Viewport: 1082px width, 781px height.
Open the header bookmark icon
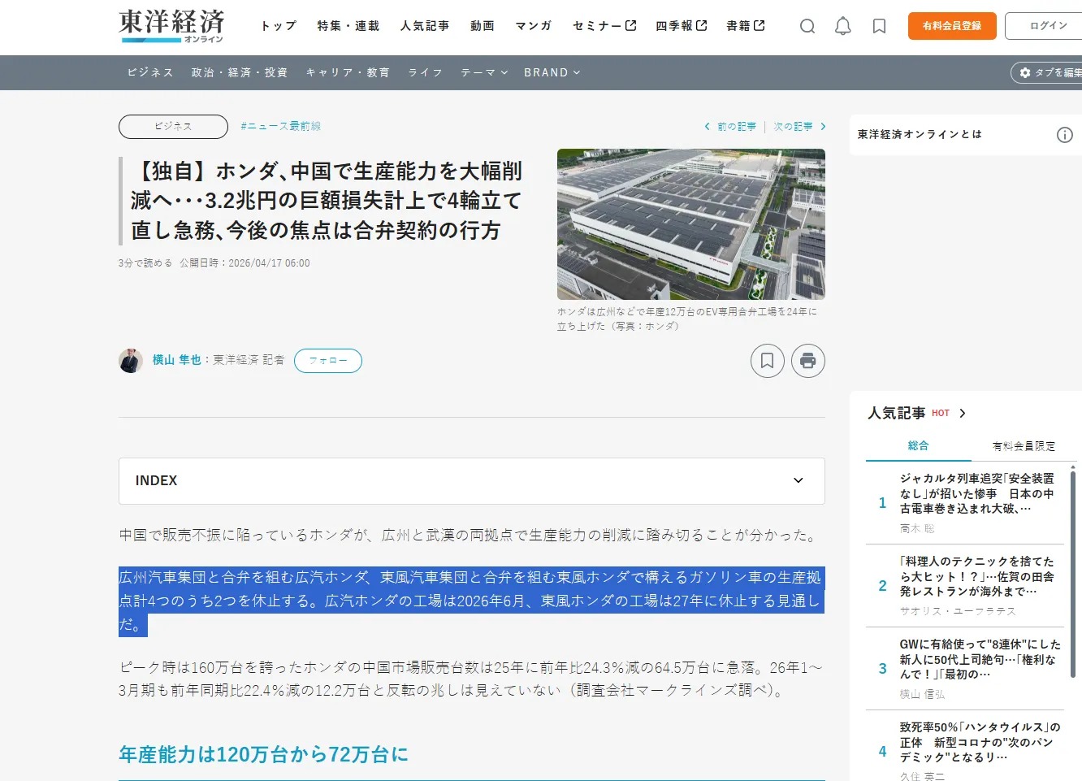[x=879, y=26]
